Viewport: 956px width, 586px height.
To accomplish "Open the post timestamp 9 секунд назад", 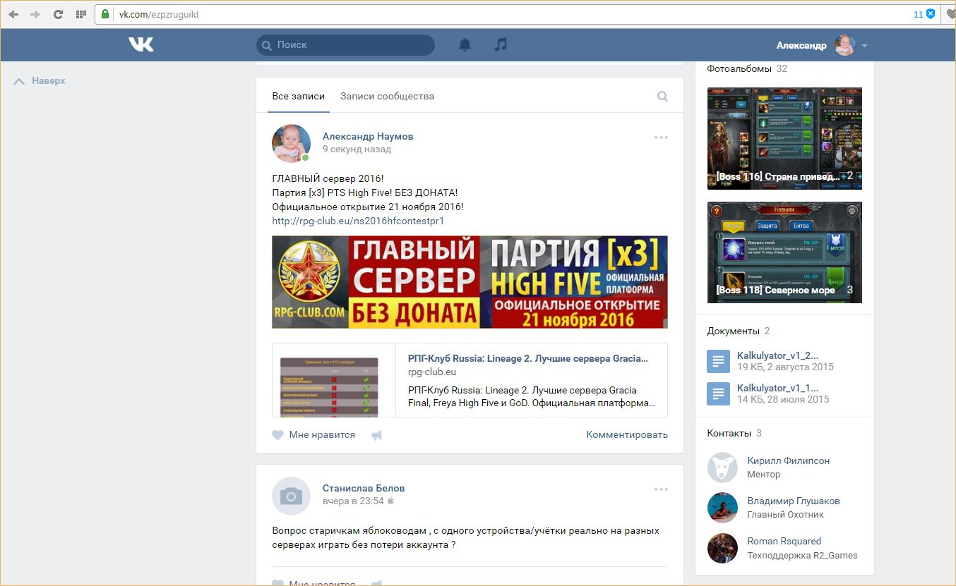I will (x=357, y=149).
